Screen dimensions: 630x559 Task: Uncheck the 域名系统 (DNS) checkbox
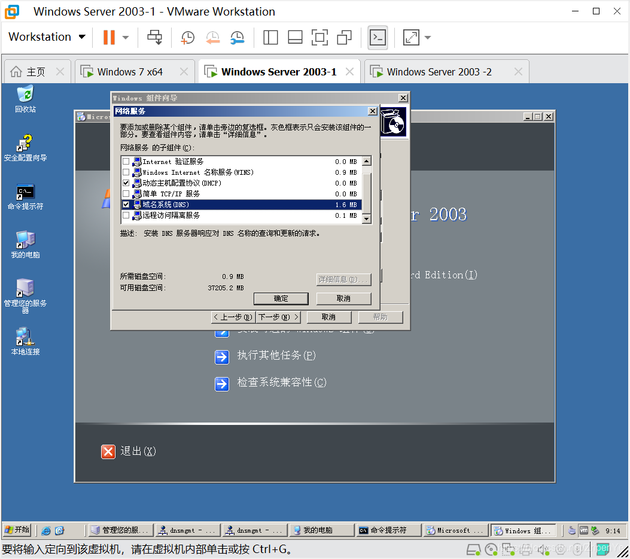(x=126, y=205)
